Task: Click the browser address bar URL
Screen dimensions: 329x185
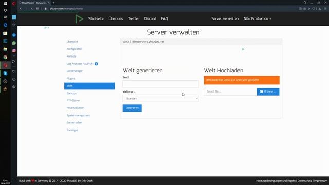Action: tap(66, 9)
